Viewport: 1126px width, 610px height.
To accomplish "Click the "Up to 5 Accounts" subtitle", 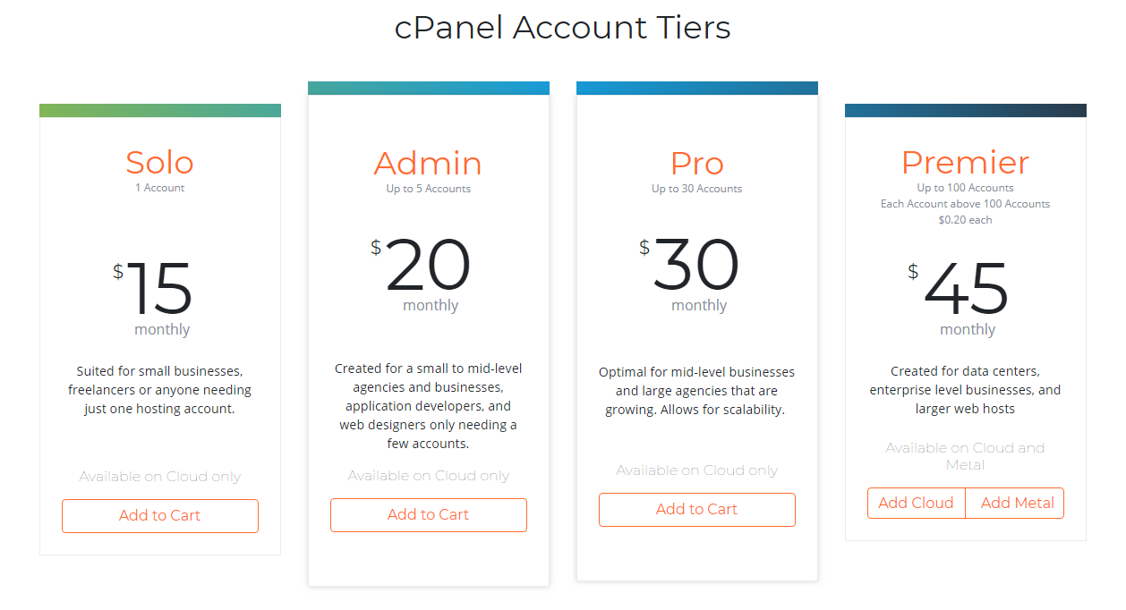I will coord(428,189).
